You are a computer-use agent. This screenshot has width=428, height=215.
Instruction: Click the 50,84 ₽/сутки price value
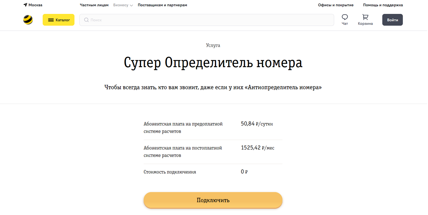(x=257, y=124)
